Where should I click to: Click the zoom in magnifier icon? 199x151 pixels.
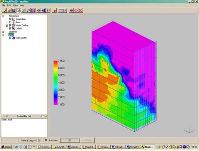coord(24,10)
